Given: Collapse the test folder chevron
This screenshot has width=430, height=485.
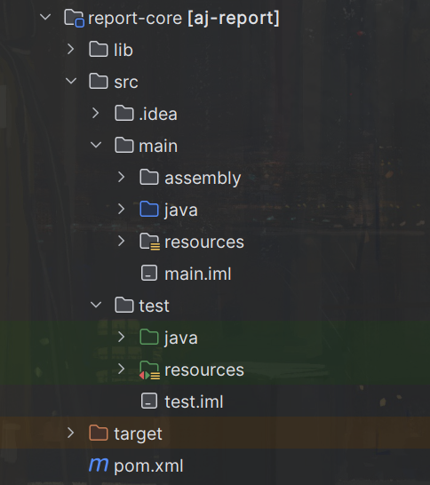Looking at the screenshot, I should pos(96,305).
